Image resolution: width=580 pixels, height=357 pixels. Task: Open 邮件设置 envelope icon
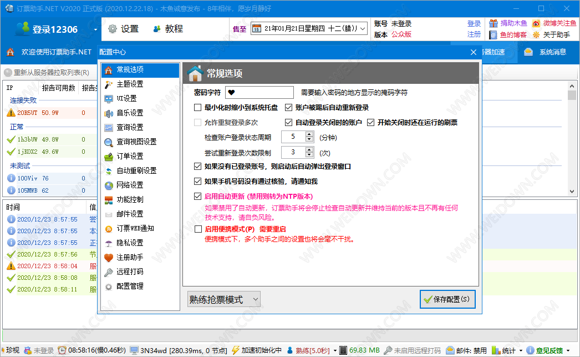click(x=109, y=214)
